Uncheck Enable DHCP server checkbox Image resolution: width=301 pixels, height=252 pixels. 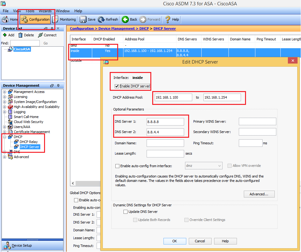[x=117, y=86]
